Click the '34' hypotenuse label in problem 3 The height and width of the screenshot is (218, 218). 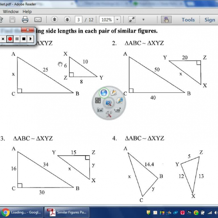[x=46, y=164]
